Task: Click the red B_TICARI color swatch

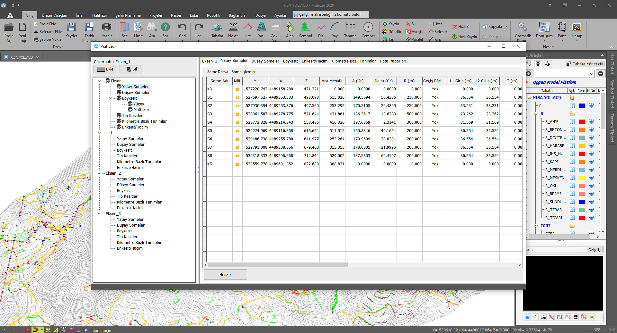Action: point(582,218)
